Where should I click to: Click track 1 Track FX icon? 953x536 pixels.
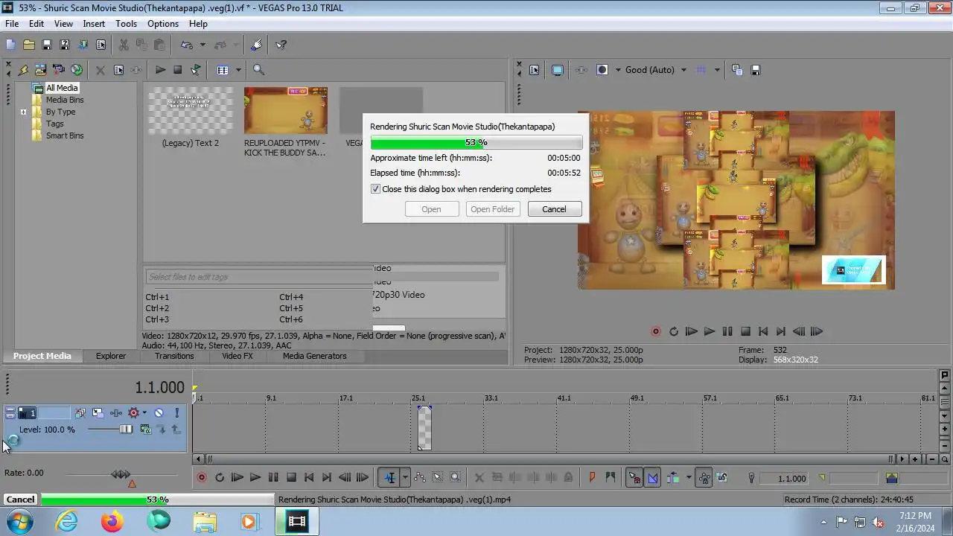point(116,413)
